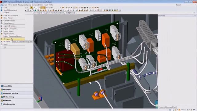The height and width of the screenshot is (111, 197).
Task: Choose Save All Documents
Action: tap(13, 10)
